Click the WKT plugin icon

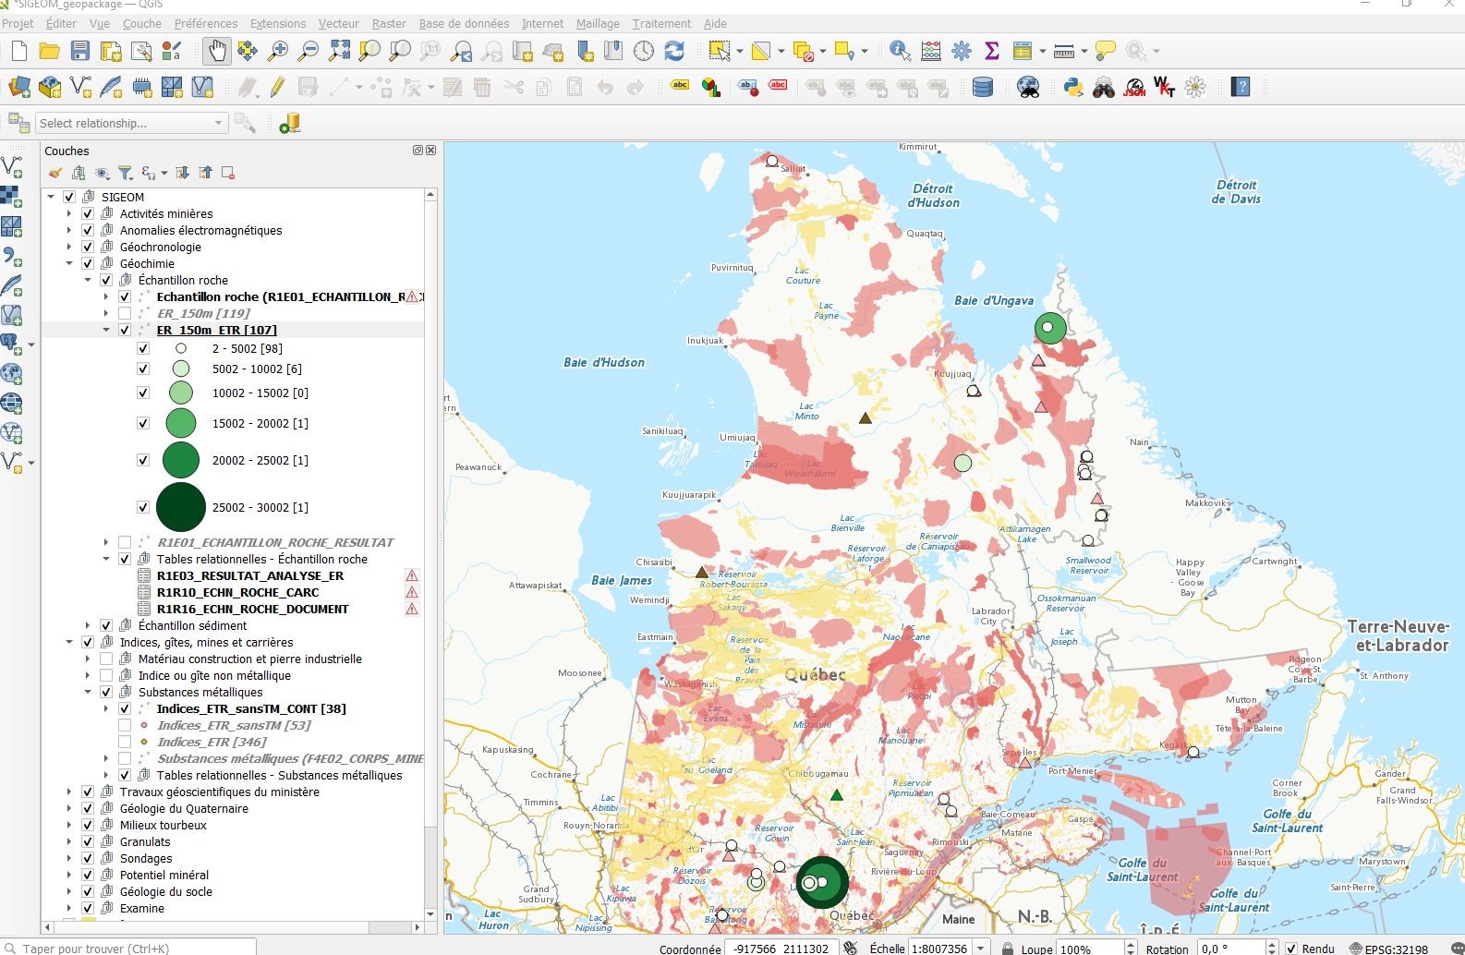point(1165,88)
